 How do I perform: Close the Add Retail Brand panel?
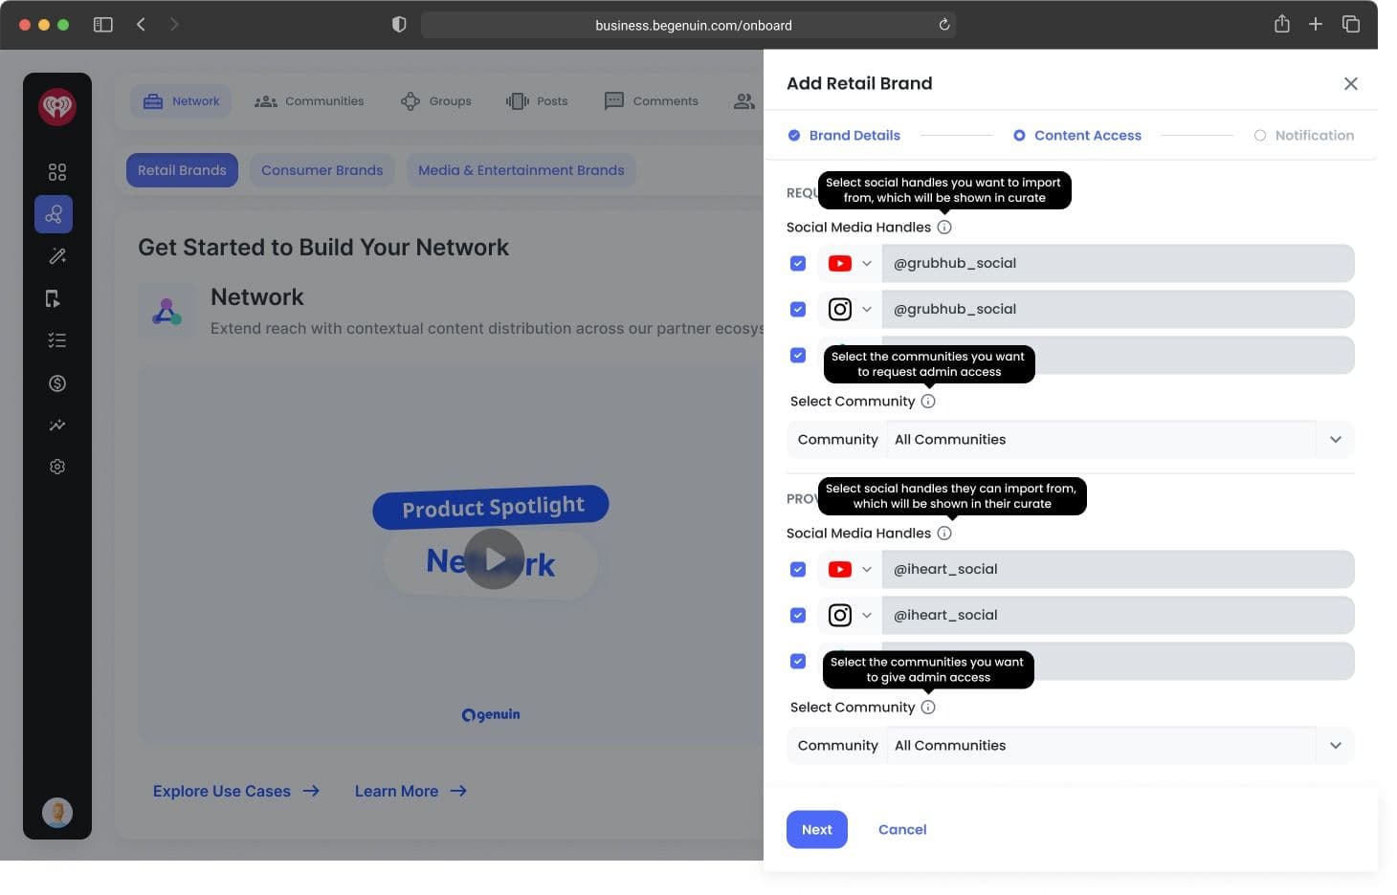tap(1351, 84)
